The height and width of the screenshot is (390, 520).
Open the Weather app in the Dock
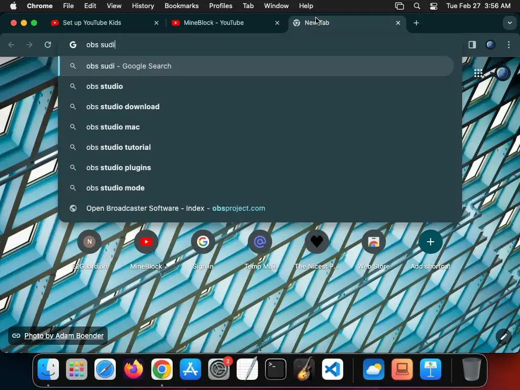374,369
